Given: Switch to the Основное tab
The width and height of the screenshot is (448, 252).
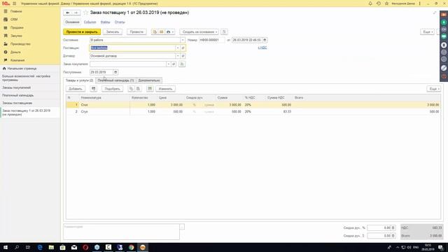Looking at the screenshot, I should tap(72, 22).
